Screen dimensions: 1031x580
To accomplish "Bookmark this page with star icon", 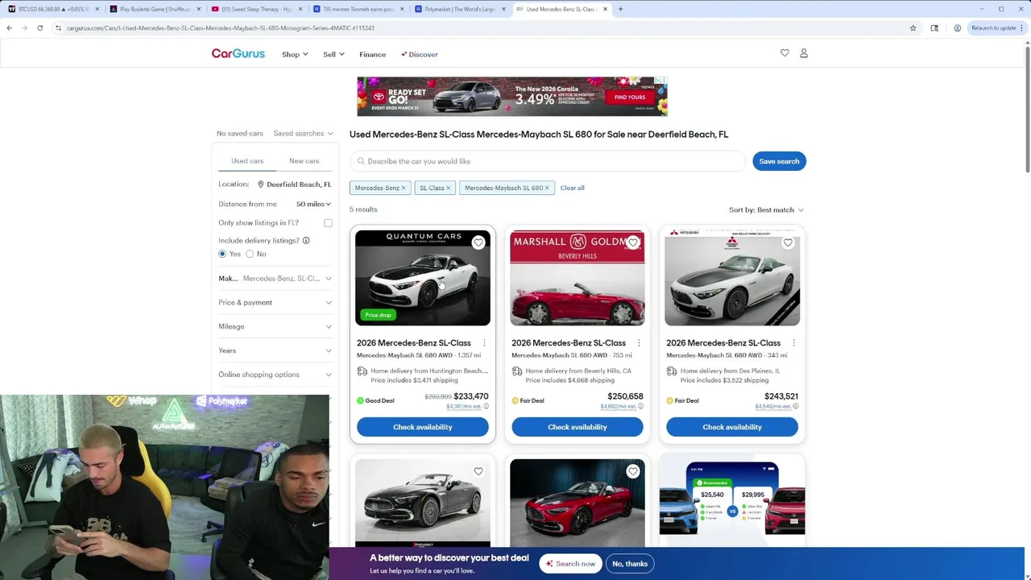I will coord(913,27).
